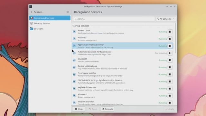Open the hamburger menu in sidebar header
206x116 pixels.
[68, 12]
